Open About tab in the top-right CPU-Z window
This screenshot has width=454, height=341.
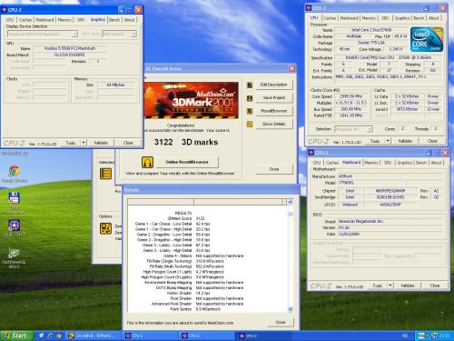click(433, 18)
